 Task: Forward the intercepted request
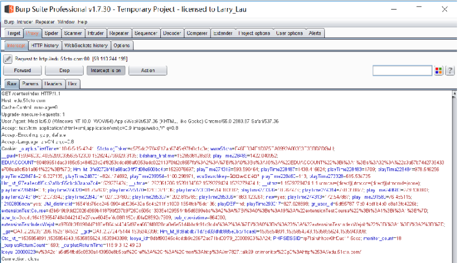[x=23, y=71]
